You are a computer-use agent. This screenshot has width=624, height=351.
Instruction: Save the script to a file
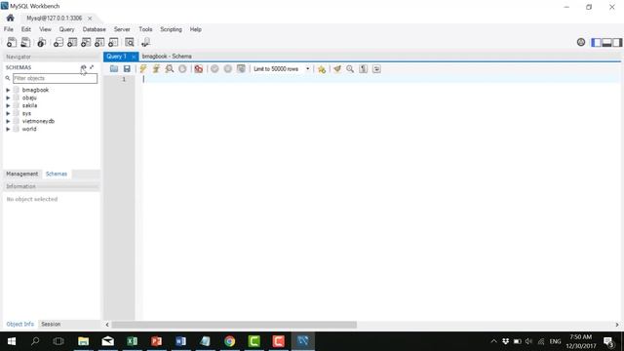(x=127, y=69)
